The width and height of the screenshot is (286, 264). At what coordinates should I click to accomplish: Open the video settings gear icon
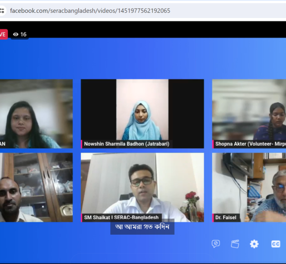click(254, 244)
